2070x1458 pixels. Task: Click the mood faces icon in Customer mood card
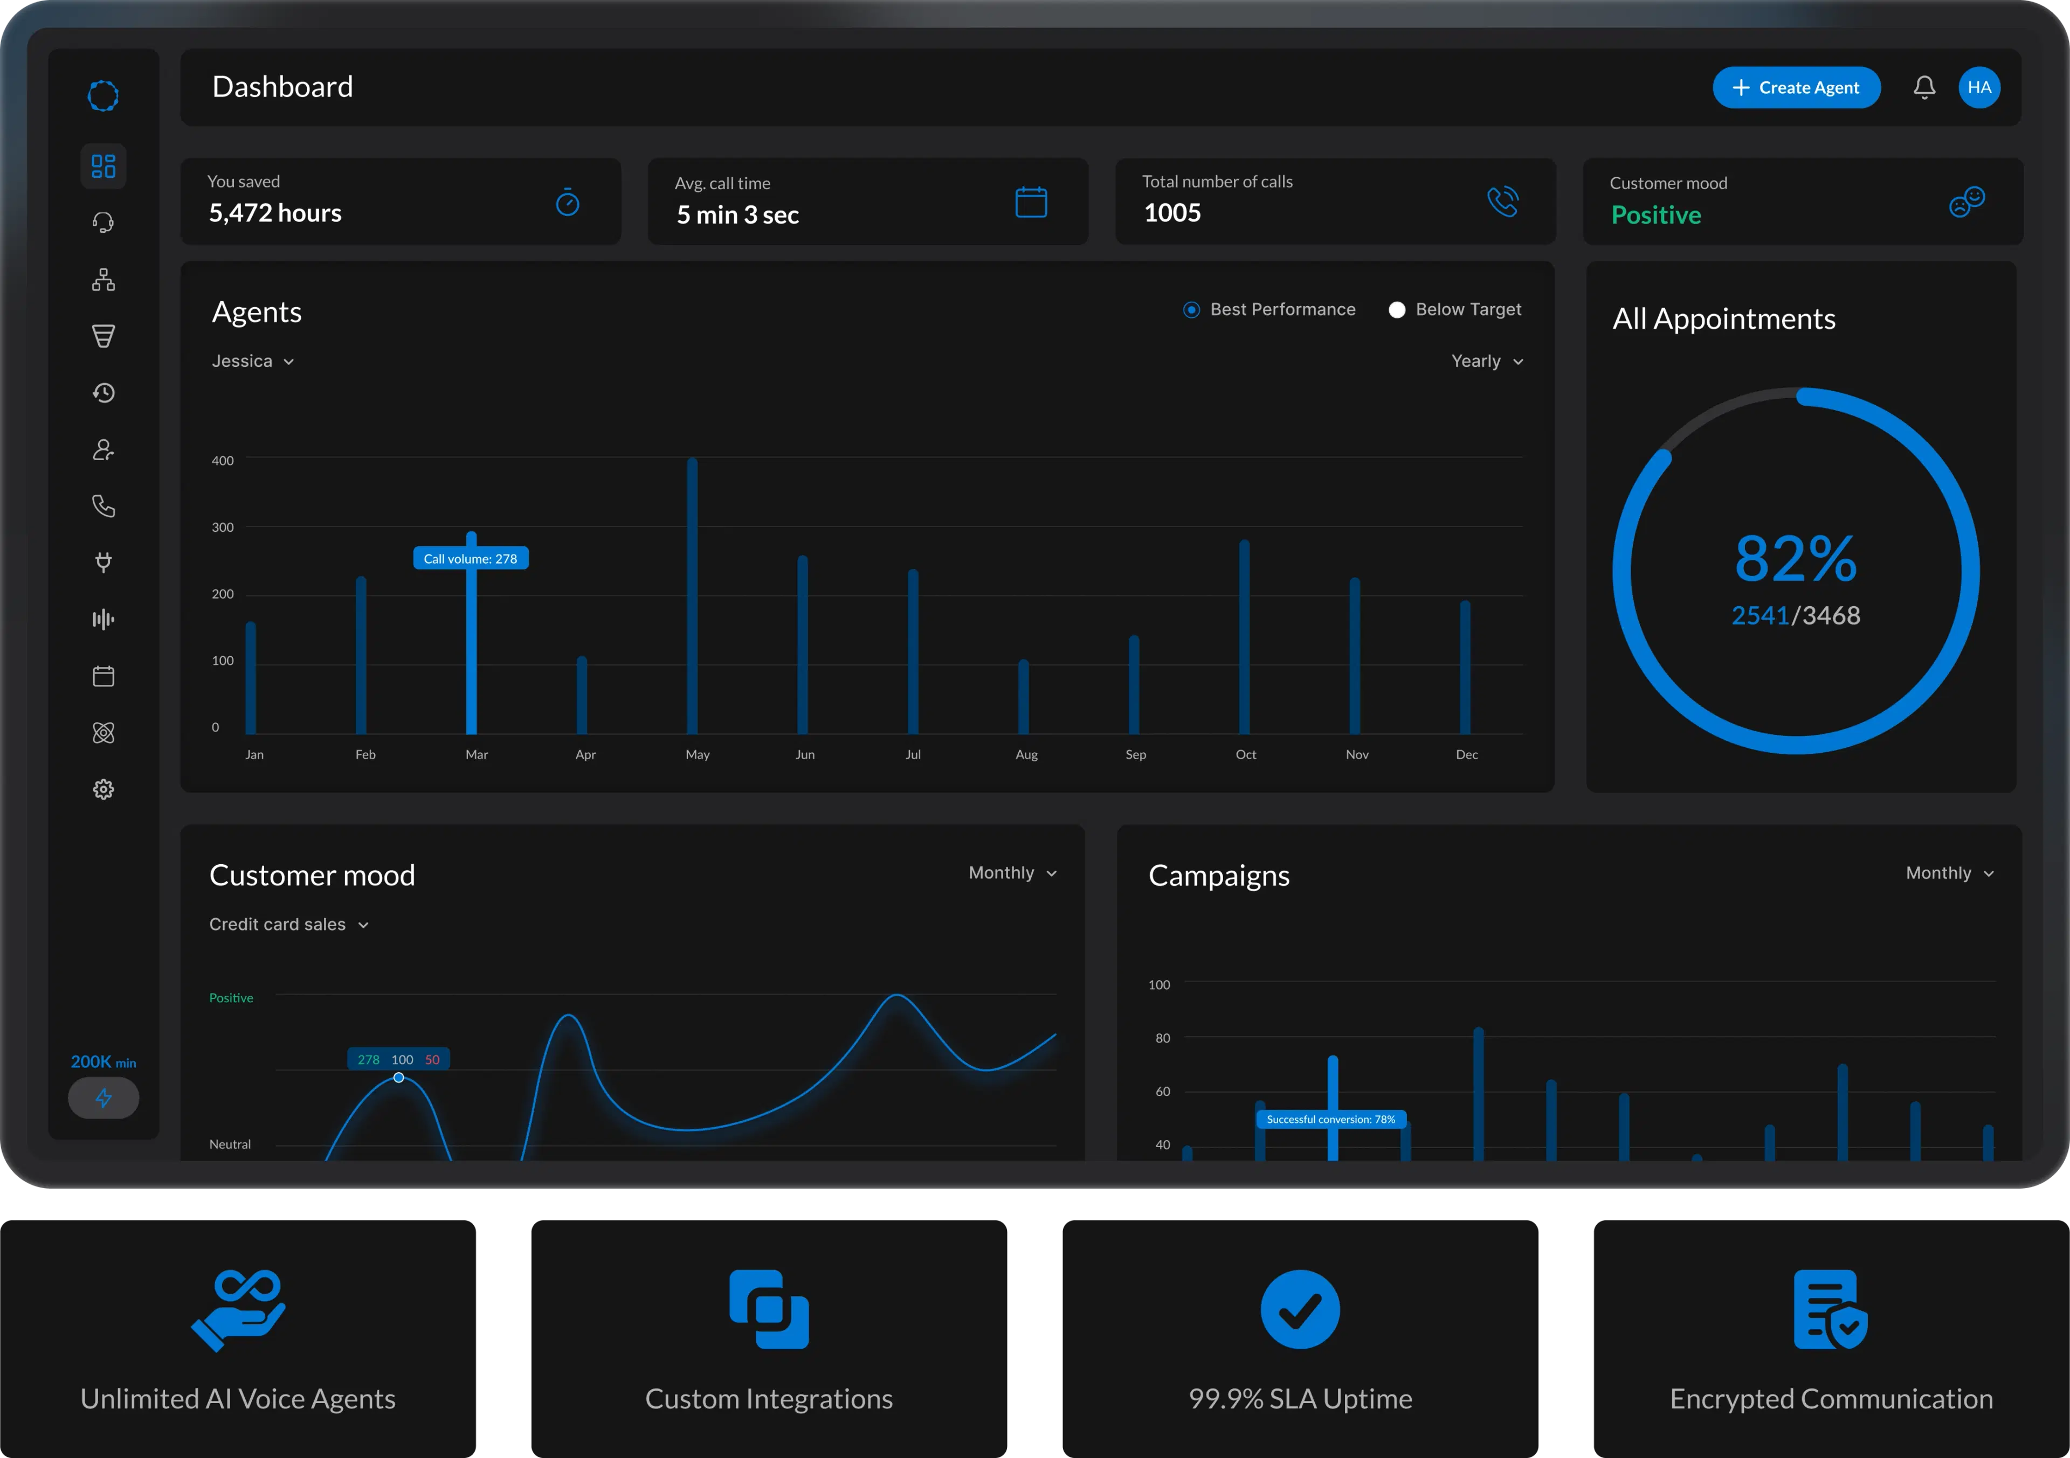tap(1966, 201)
